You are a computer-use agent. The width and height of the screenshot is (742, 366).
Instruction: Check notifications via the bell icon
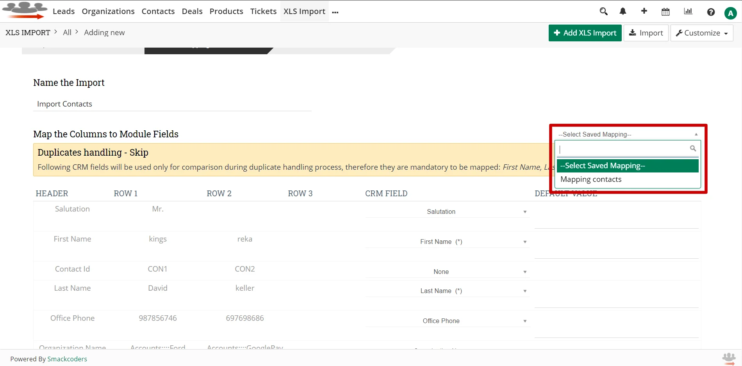pyautogui.click(x=622, y=11)
